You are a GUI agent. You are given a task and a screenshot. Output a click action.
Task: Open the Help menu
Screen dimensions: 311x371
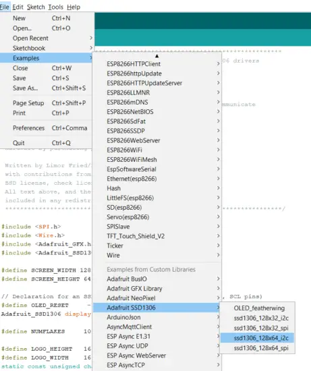point(74,7)
